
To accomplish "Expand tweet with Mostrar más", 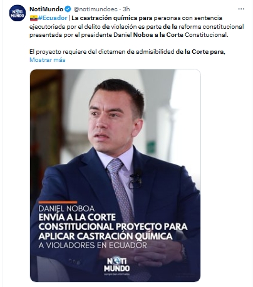I will (x=48, y=60).
